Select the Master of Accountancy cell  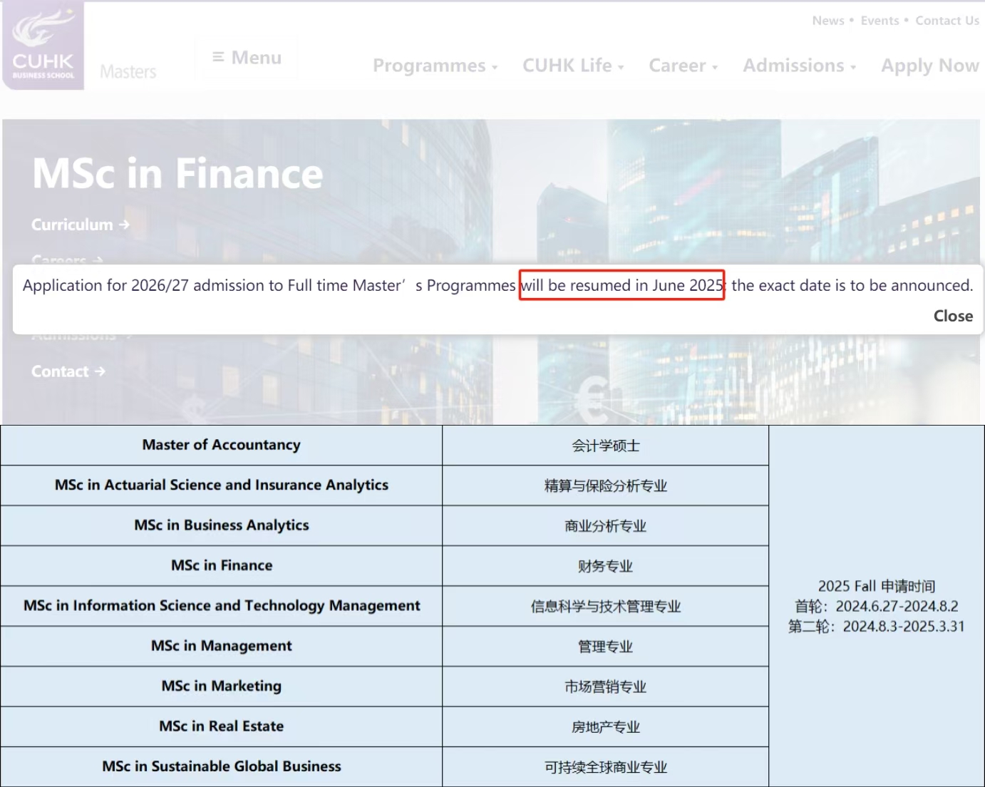coord(221,446)
